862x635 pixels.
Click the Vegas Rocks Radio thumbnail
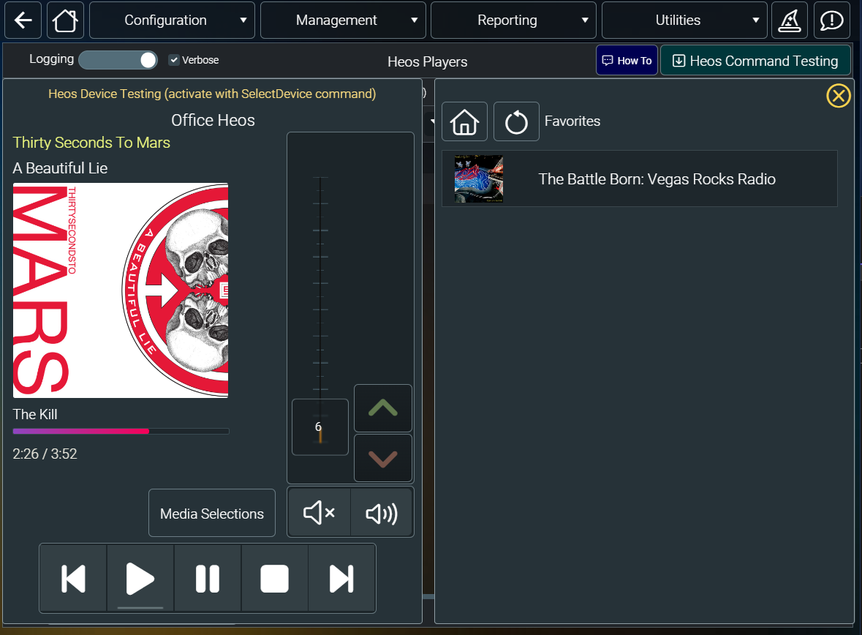pyautogui.click(x=479, y=179)
